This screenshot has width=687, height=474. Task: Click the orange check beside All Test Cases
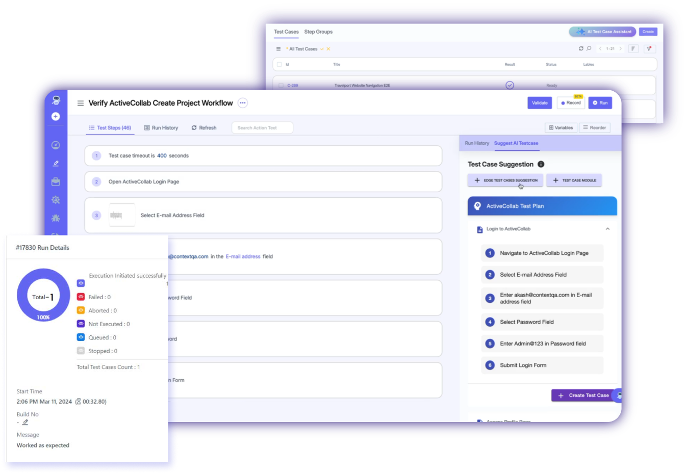coord(322,49)
